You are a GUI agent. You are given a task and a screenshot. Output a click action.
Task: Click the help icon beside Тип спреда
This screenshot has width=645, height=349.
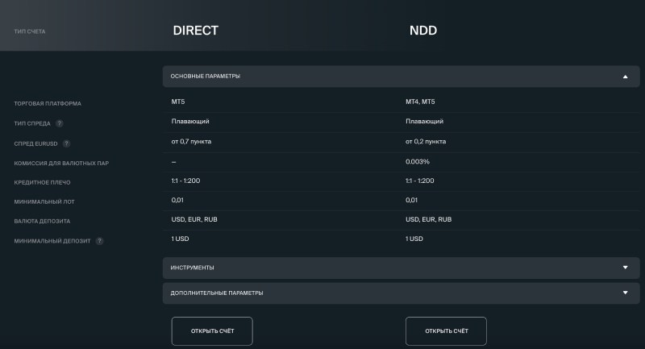(60, 123)
